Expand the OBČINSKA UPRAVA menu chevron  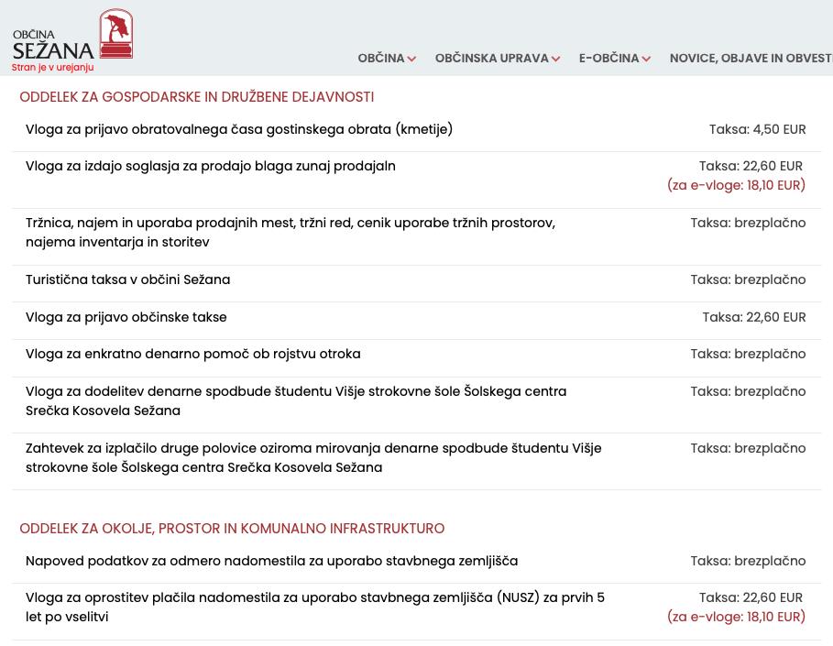[555, 59]
